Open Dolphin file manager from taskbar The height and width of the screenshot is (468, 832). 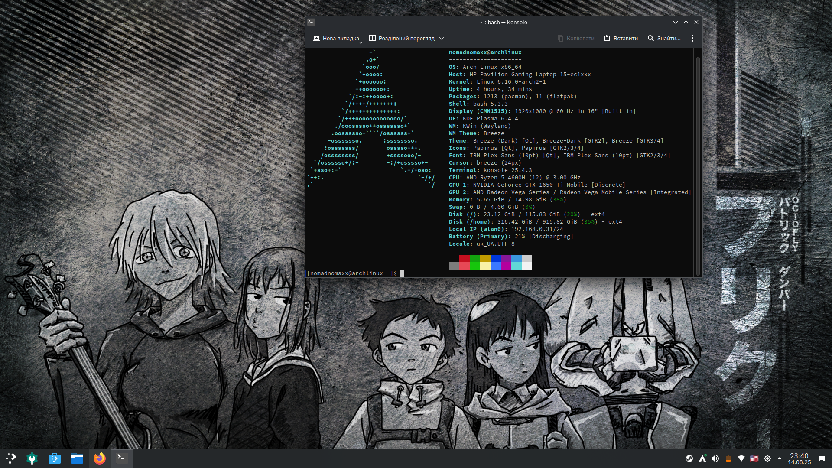coord(77,458)
